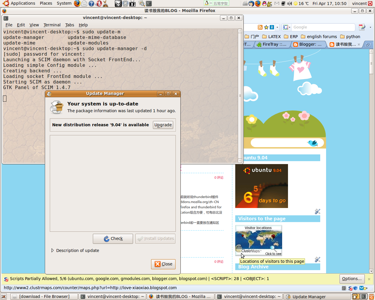The width and height of the screenshot is (375, 300).
Task: Open the Terminal menu in terminal window
Action: click(x=52, y=25)
